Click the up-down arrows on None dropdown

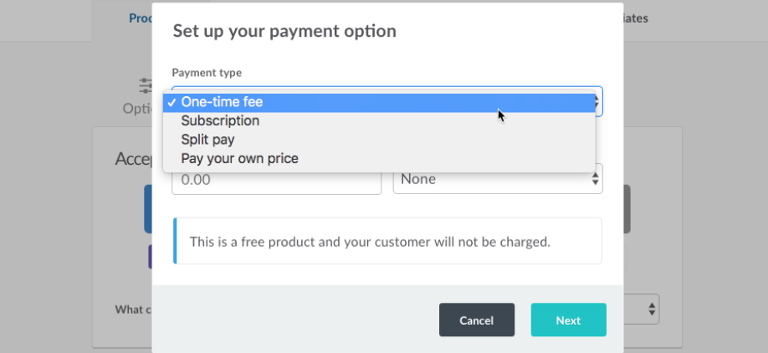pyautogui.click(x=595, y=179)
